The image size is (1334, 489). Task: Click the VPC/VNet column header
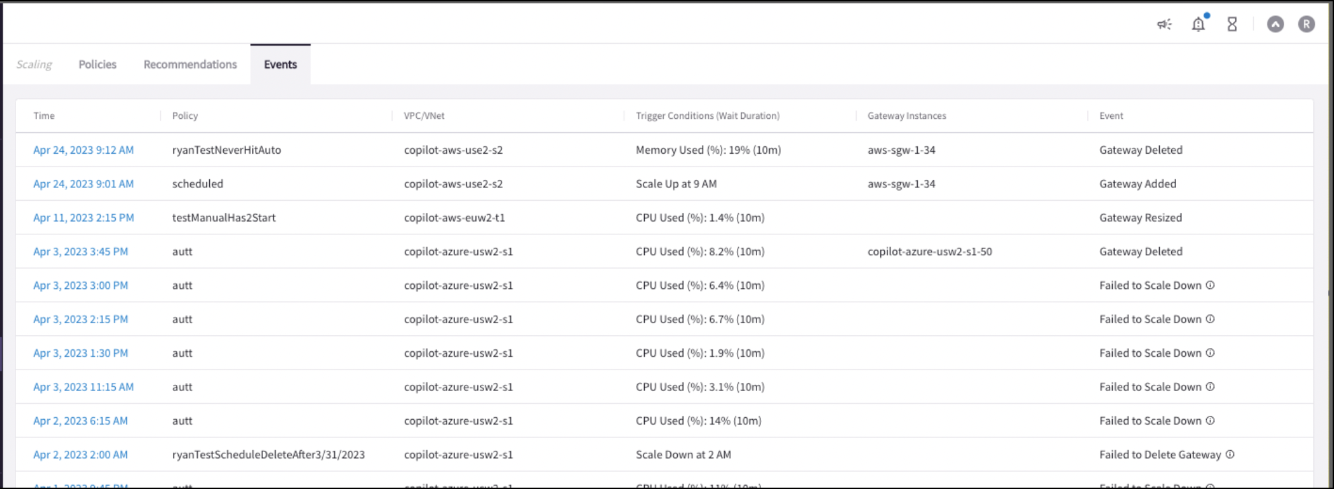424,116
